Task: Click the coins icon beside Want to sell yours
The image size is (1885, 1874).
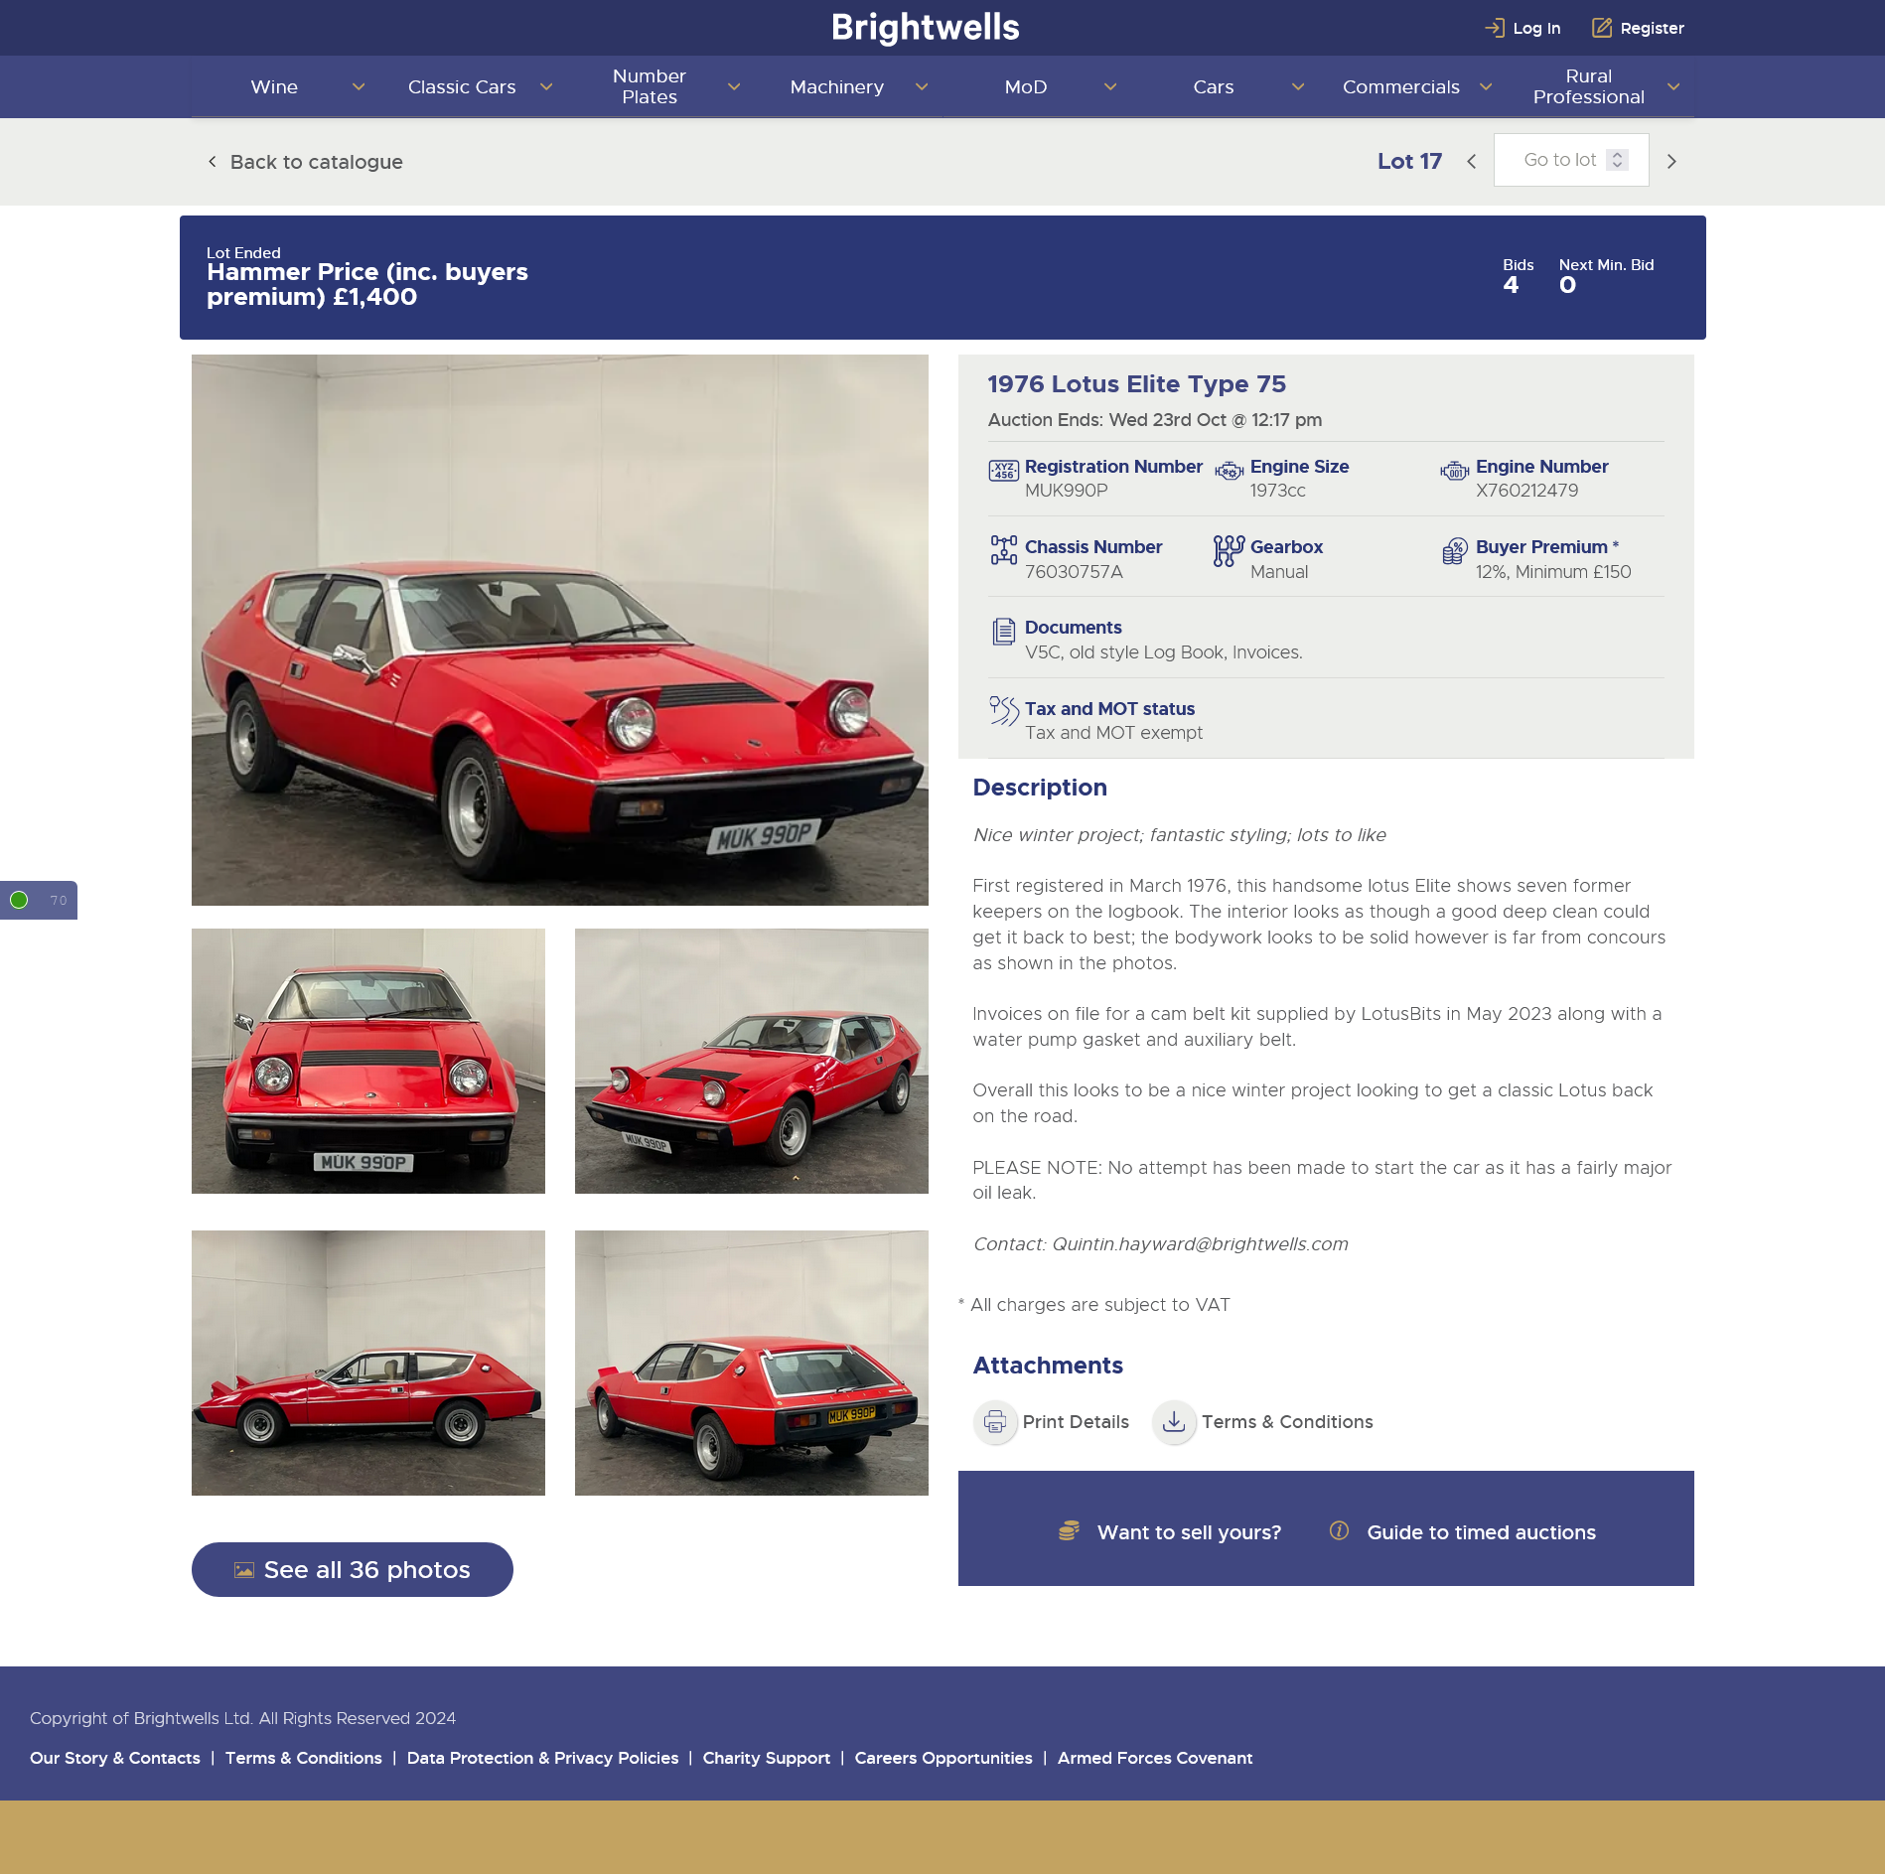Action: click(x=1069, y=1531)
